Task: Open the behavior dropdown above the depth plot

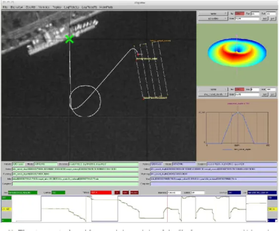Action: (213, 94)
